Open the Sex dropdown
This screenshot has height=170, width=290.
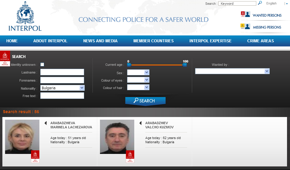coord(138,72)
